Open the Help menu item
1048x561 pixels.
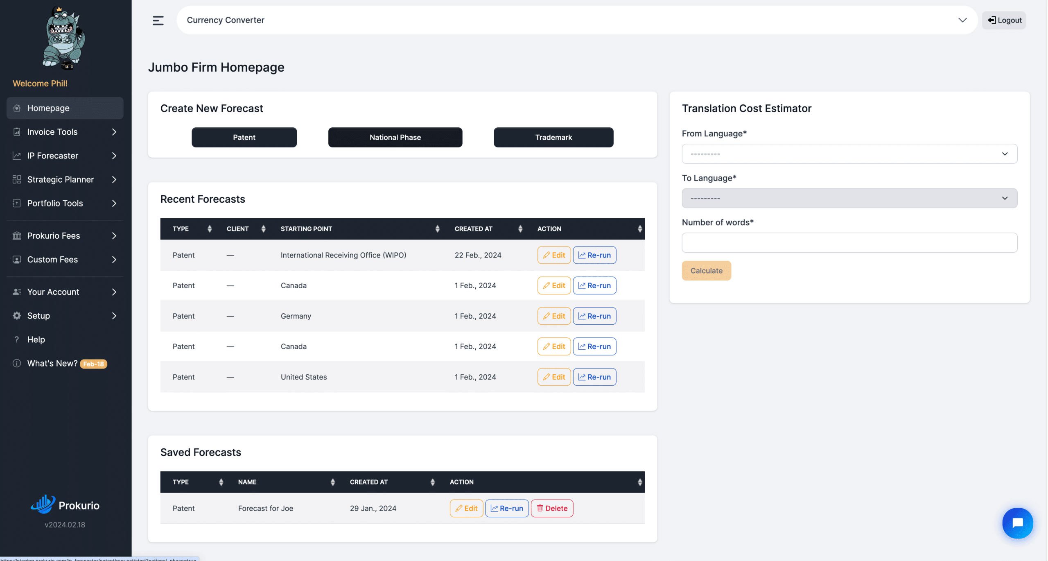tap(65, 339)
